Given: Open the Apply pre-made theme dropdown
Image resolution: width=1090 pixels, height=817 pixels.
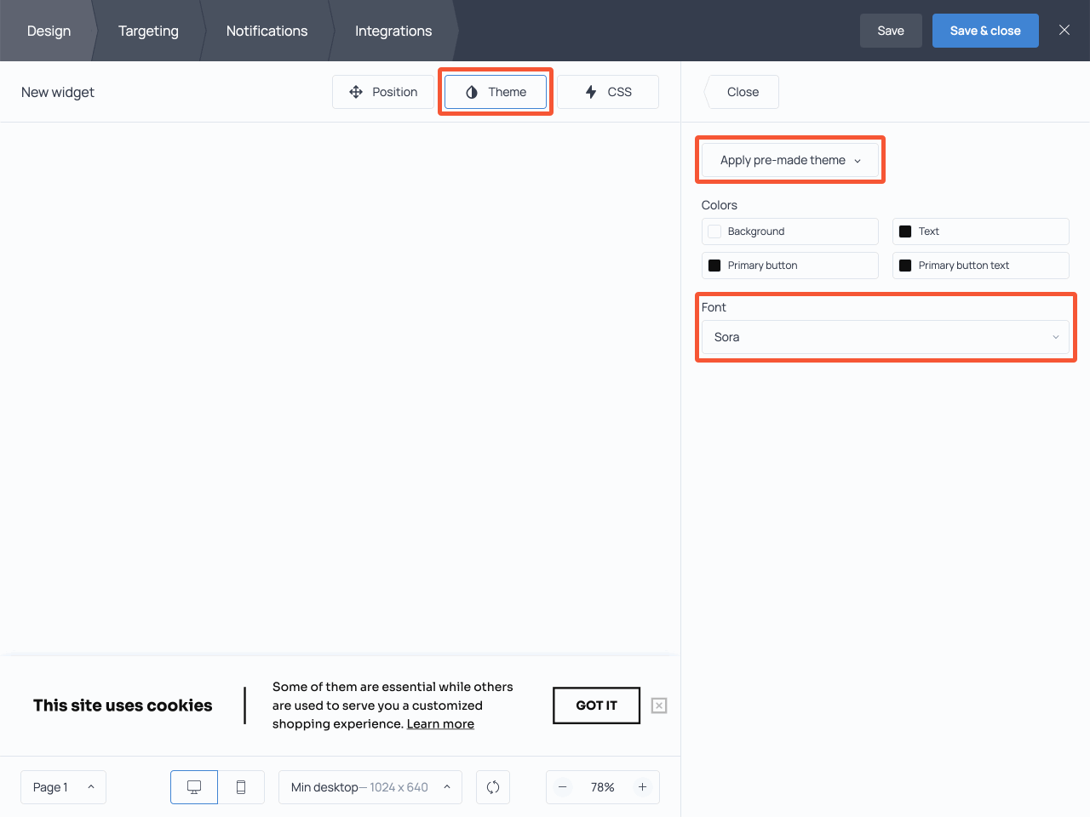Looking at the screenshot, I should coord(789,159).
